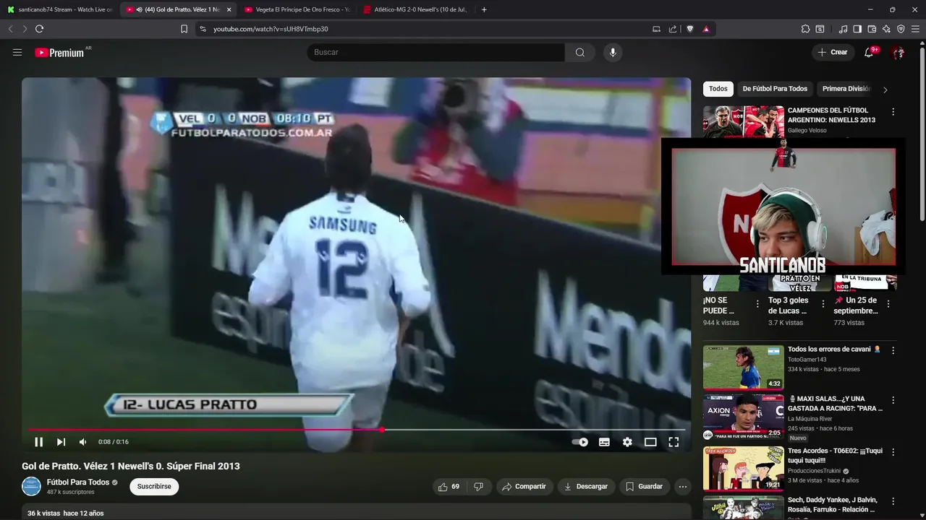This screenshot has width=926, height=520.
Task: Click the search magnifier button
Action: (580, 52)
